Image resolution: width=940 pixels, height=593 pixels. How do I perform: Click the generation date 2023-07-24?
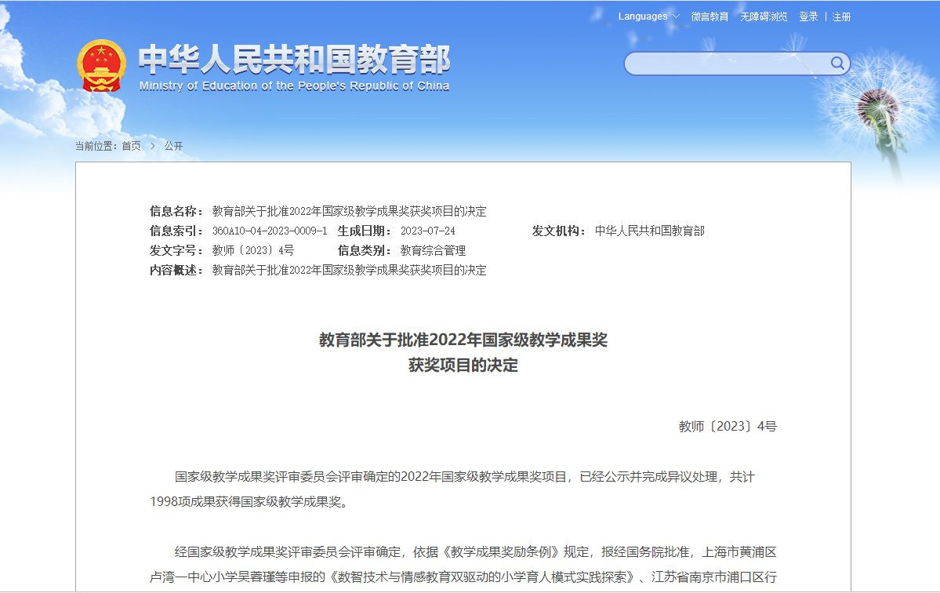(x=428, y=231)
